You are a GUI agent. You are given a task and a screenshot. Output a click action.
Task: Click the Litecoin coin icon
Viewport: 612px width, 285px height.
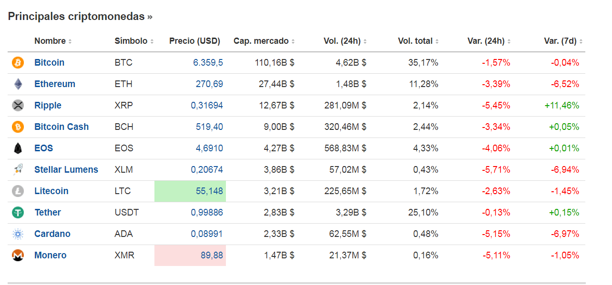click(x=18, y=191)
